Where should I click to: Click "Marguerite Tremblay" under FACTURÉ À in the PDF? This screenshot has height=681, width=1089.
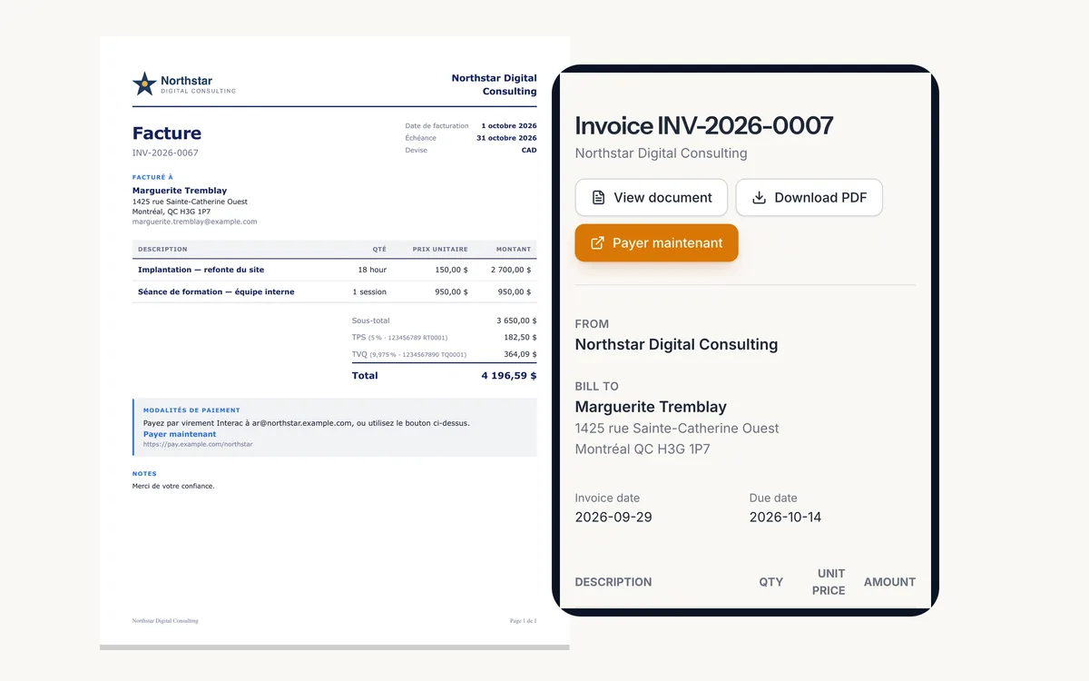180,191
